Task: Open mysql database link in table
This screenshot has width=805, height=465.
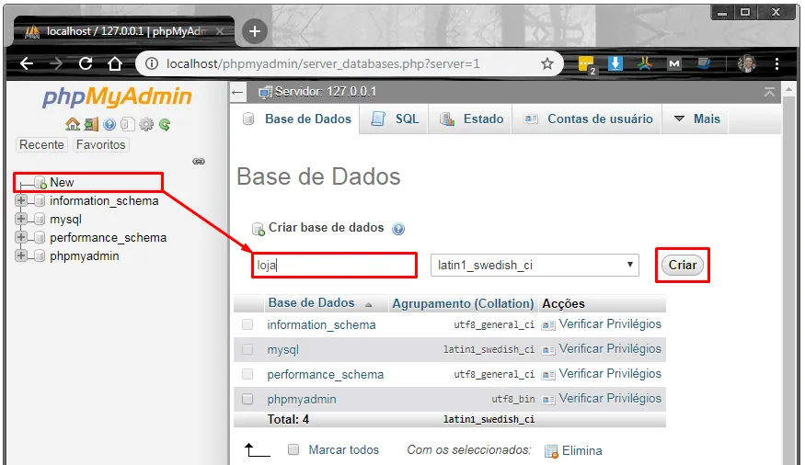Action: pyautogui.click(x=282, y=349)
